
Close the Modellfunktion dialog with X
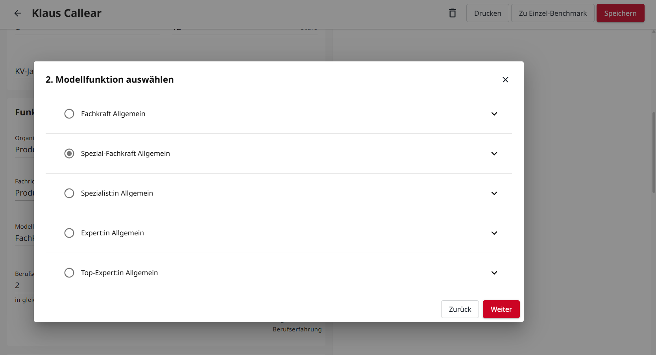click(505, 80)
